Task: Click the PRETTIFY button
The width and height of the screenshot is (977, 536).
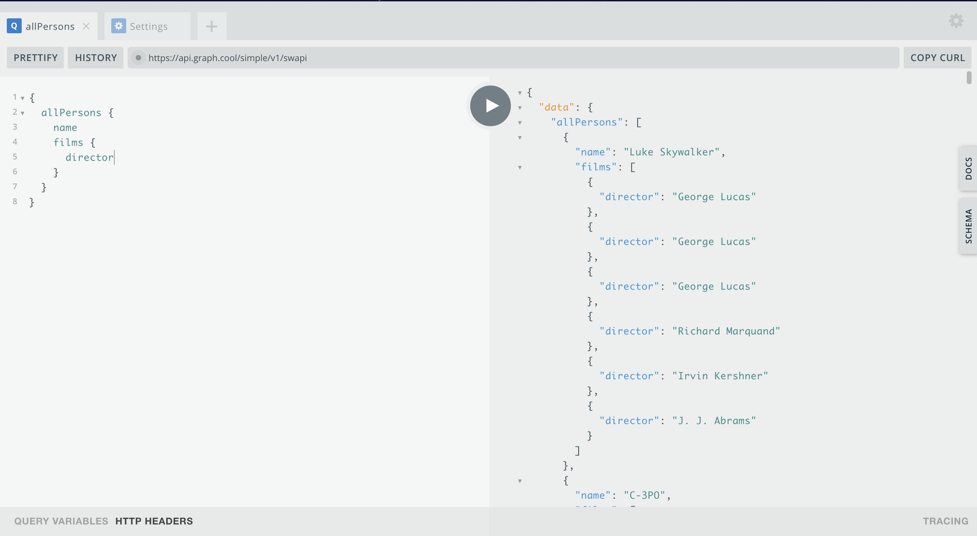Action: click(35, 58)
